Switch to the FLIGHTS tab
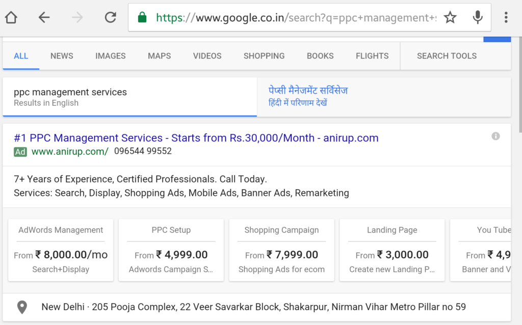This screenshot has width=522, height=325. [x=372, y=56]
